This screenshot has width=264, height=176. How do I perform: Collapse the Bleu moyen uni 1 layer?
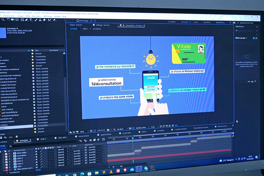(x=4, y=170)
